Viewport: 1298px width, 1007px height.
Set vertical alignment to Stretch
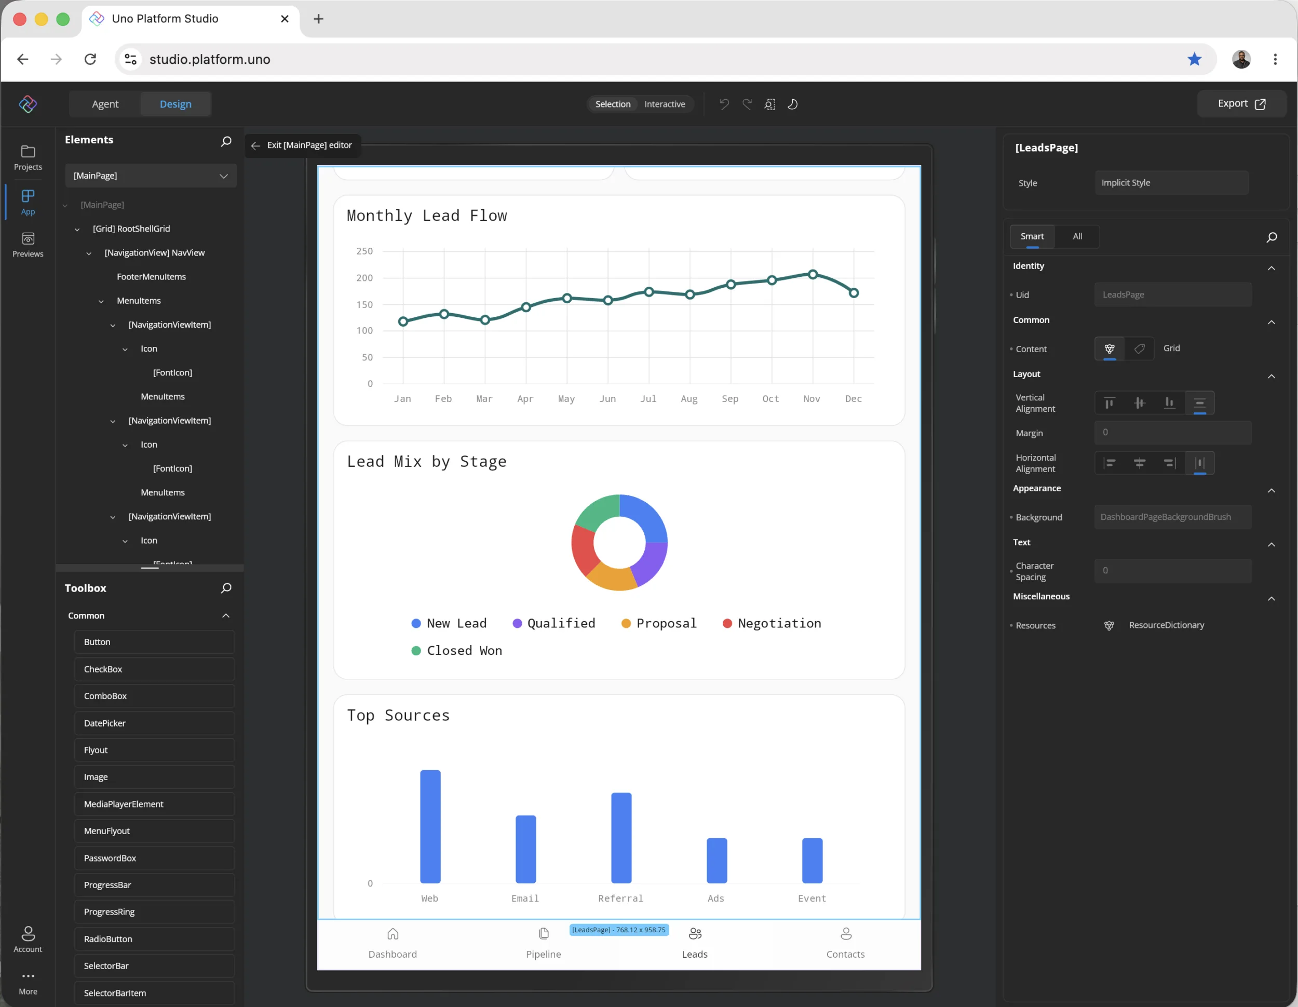click(x=1199, y=403)
